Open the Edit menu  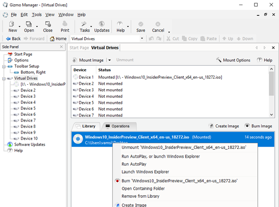[x=24, y=14]
